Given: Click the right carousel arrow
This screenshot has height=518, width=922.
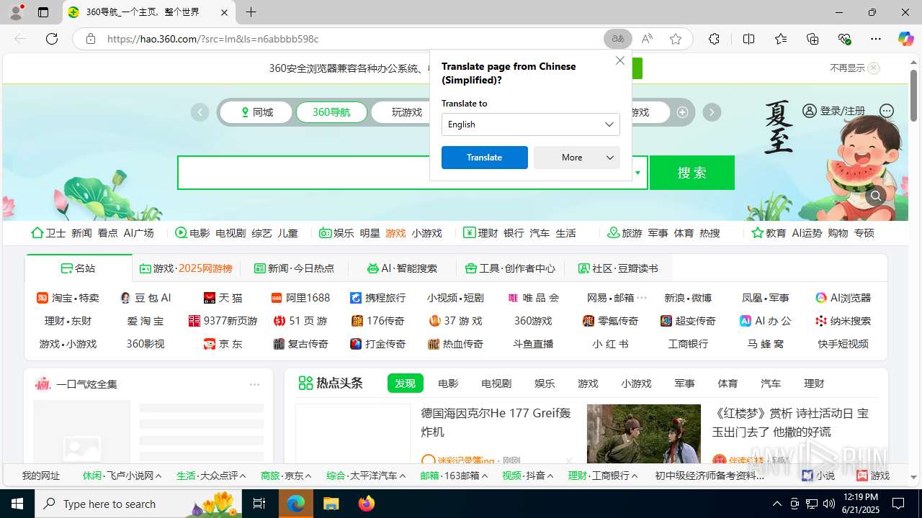Looking at the screenshot, I should [712, 112].
